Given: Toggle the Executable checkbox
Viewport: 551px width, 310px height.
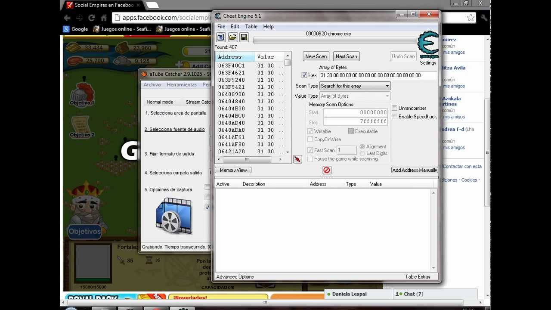Looking at the screenshot, I should (351, 131).
